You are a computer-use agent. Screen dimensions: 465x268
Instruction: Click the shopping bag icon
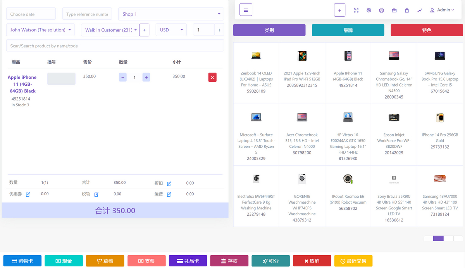(407, 10)
